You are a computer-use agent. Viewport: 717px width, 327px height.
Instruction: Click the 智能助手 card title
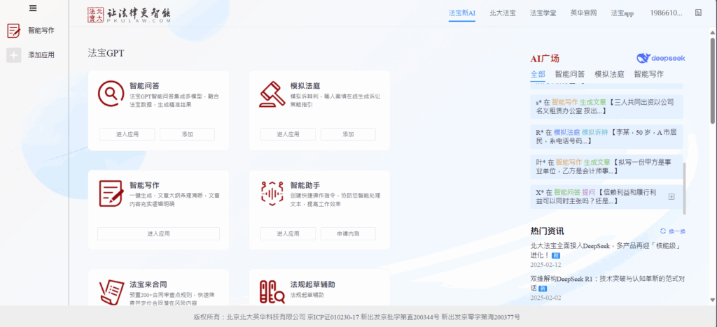[305, 186]
